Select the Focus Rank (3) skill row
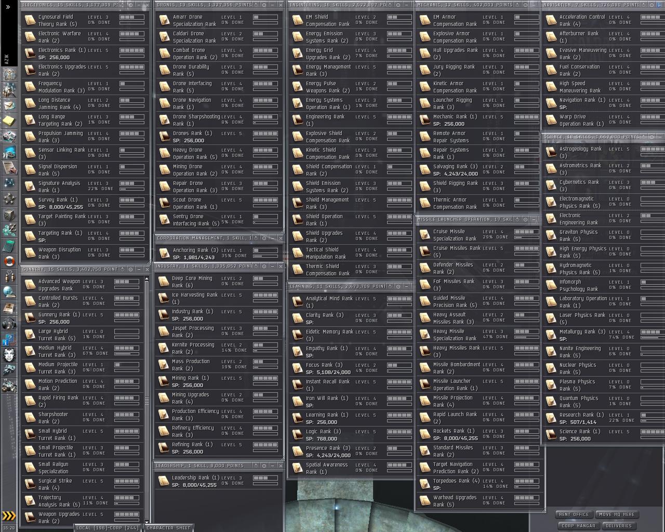Image resolution: width=665 pixels, height=532 pixels. (x=351, y=368)
